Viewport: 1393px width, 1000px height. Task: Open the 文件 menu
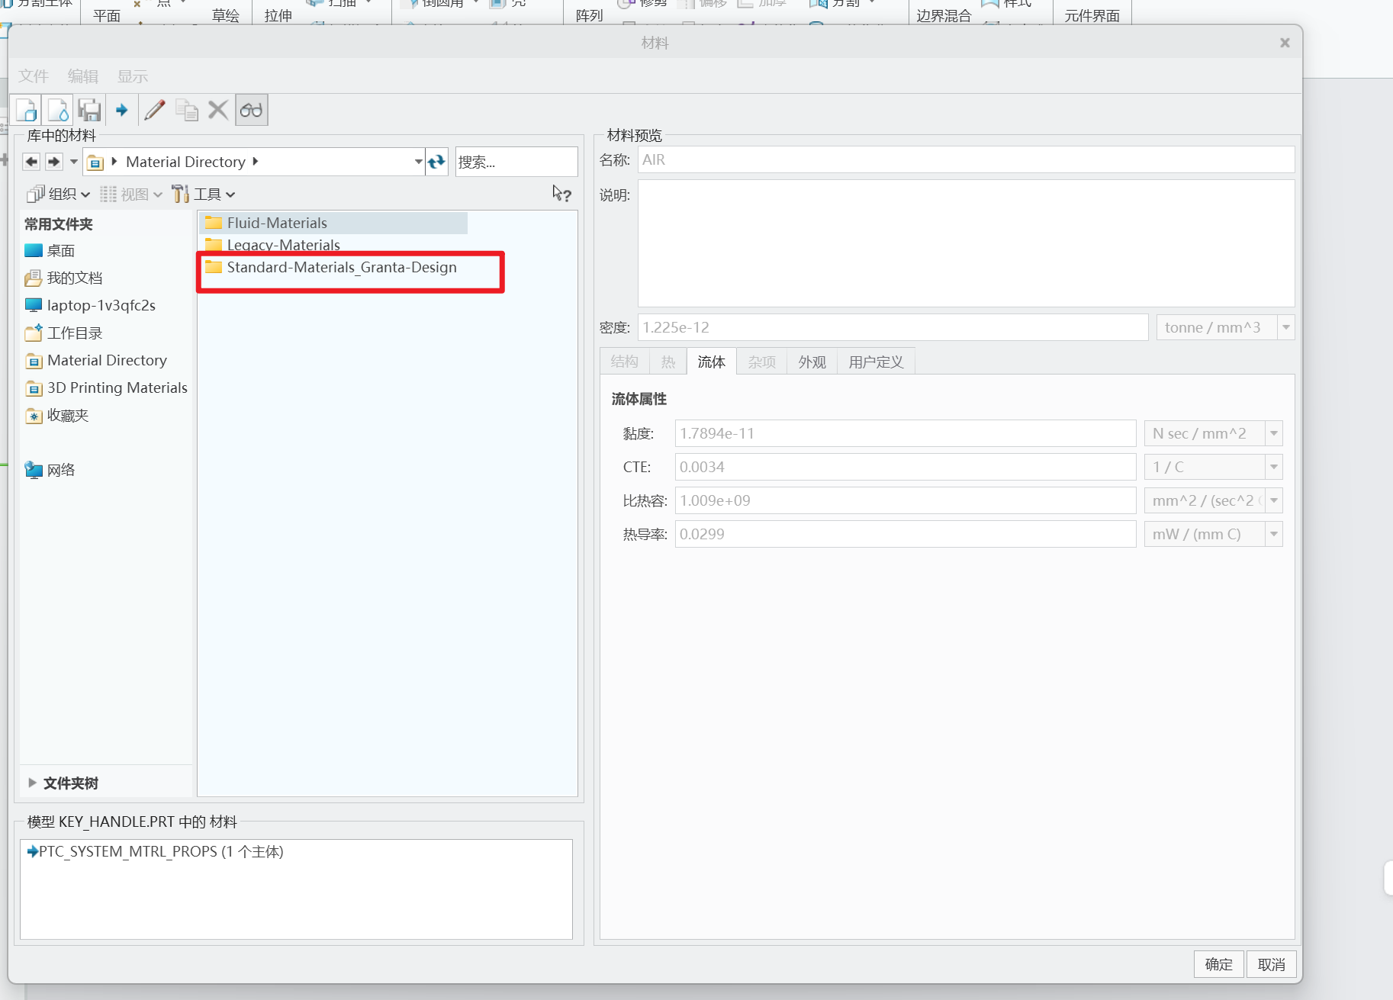pyautogui.click(x=34, y=76)
